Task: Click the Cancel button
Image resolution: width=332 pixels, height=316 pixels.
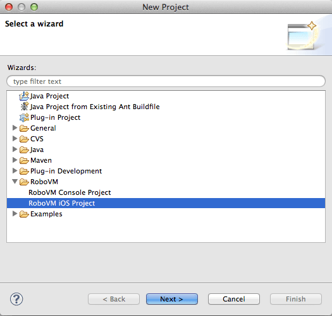Action: pos(234,299)
